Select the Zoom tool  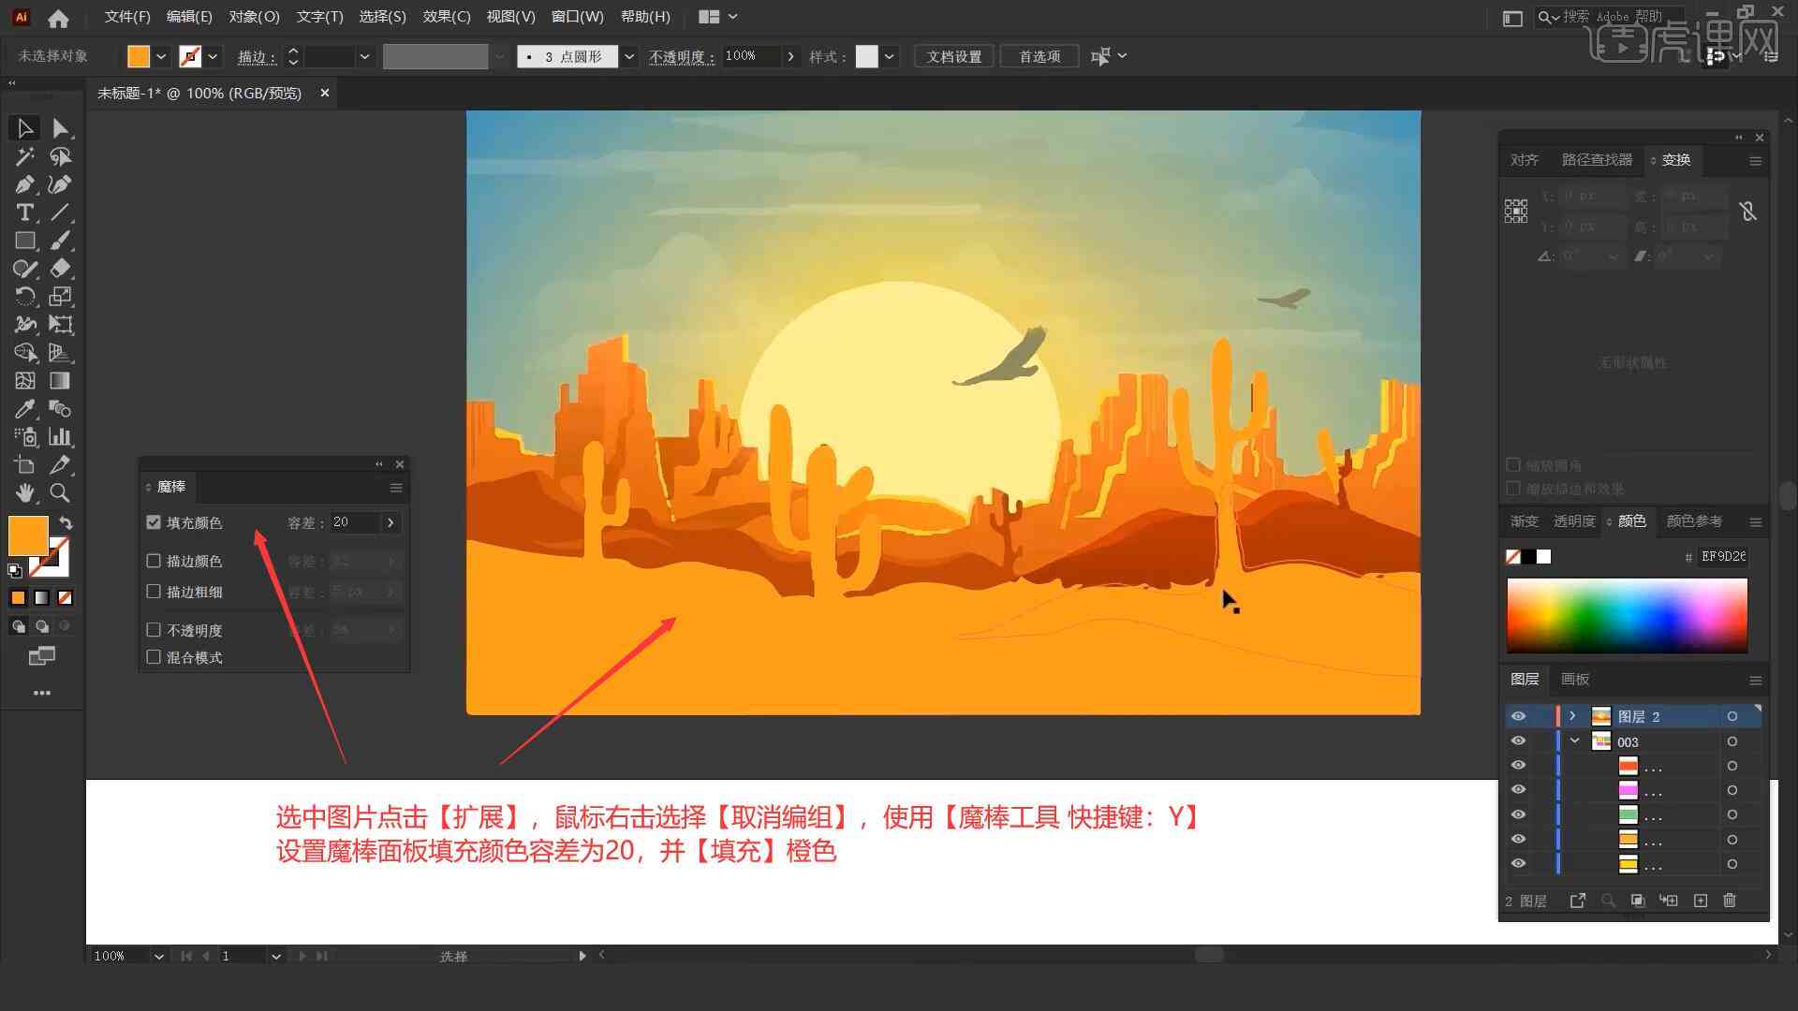[59, 493]
